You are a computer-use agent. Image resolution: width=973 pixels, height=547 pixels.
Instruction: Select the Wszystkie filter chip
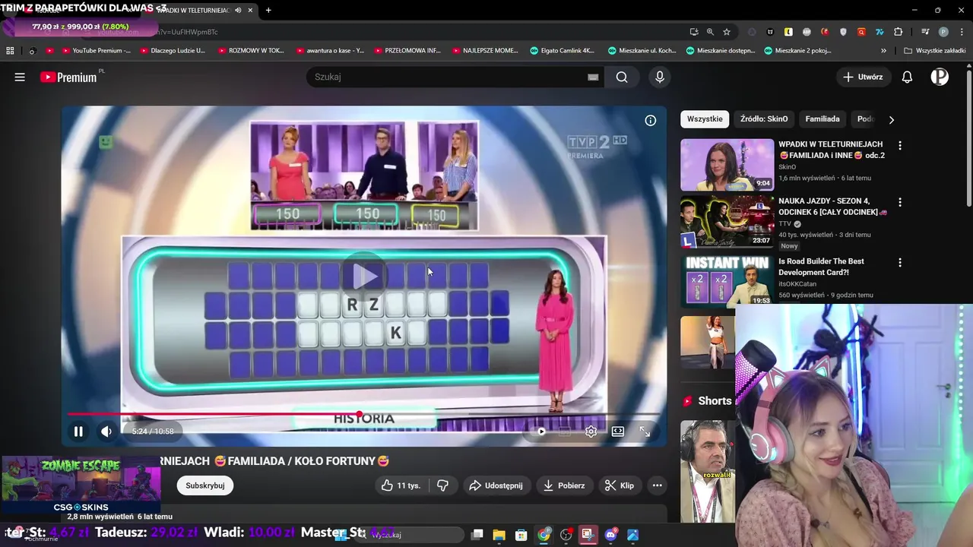[x=705, y=119]
